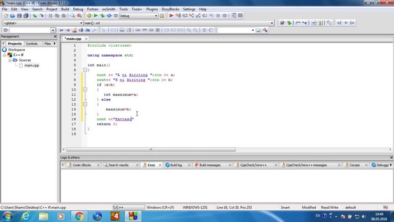
Task: Select the Workspace tree node
Action: (x=16, y=50)
